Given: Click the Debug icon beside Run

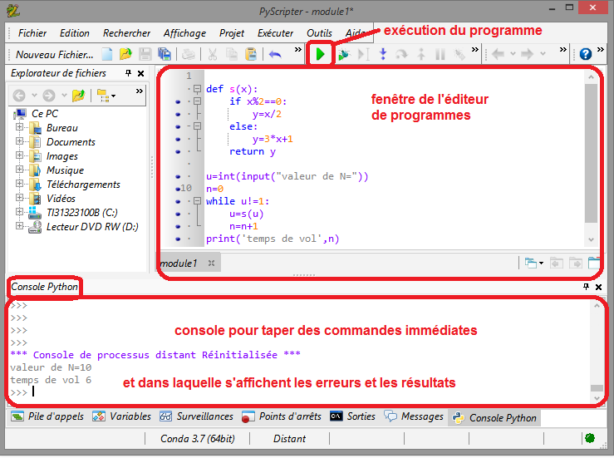Looking at the screenshot, I should pos(342,55).
